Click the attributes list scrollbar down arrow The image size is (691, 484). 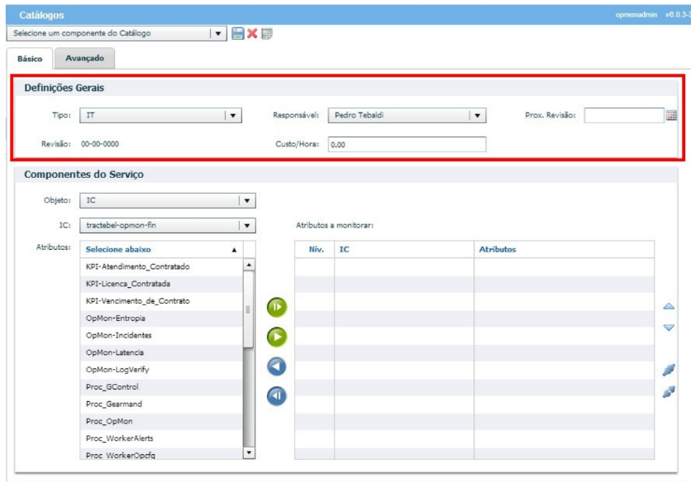249,453
